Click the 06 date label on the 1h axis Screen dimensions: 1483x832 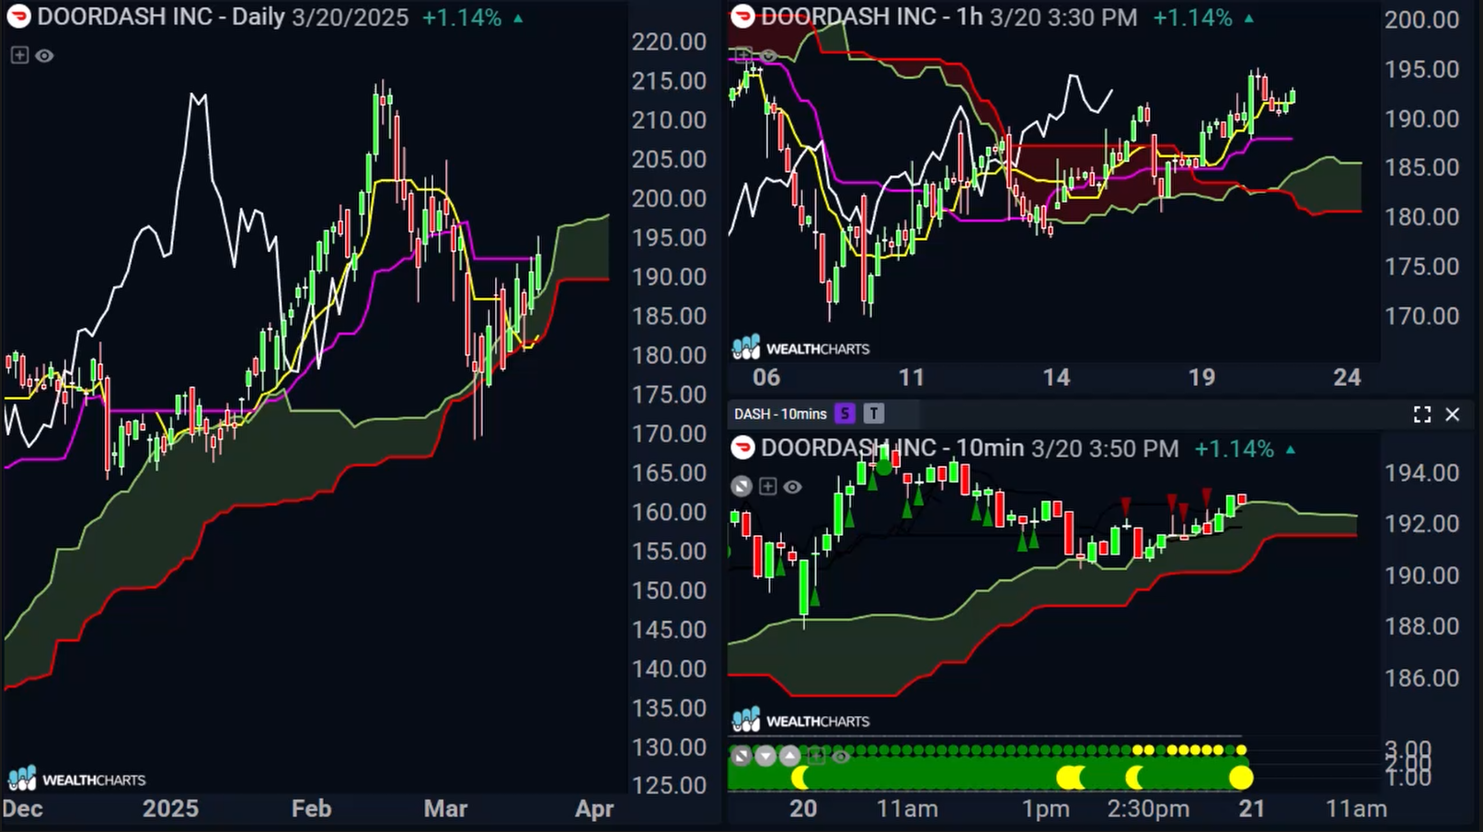(766, 377)
